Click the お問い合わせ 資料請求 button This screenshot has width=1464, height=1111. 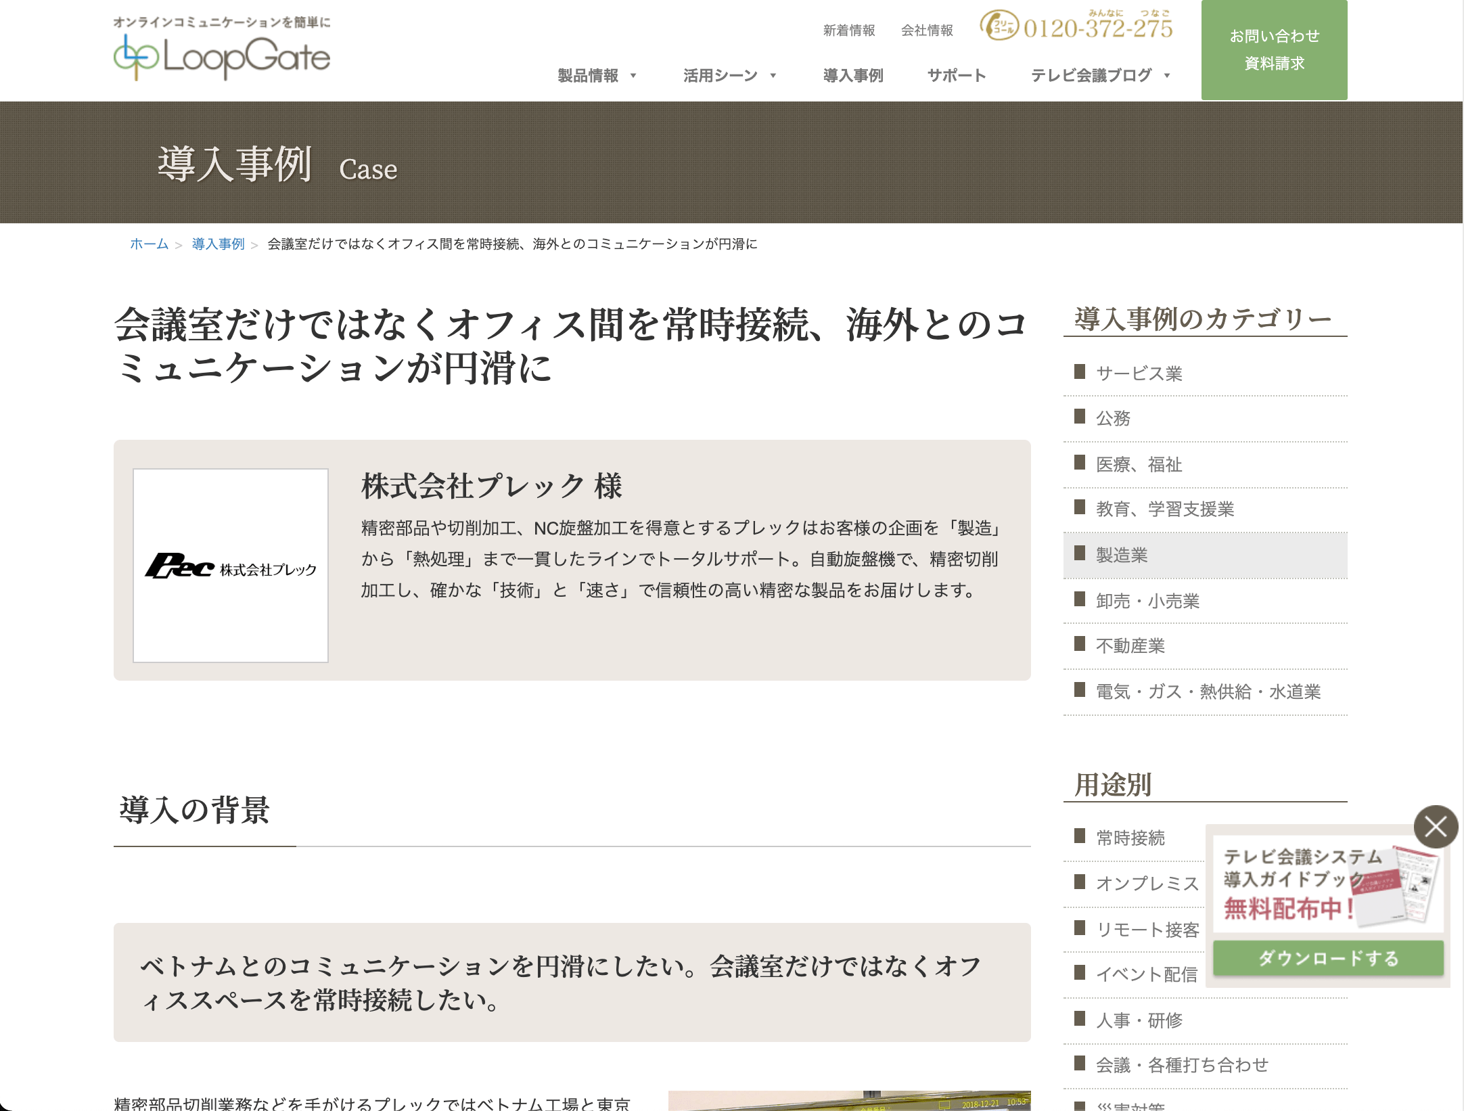pos(1274,50)
